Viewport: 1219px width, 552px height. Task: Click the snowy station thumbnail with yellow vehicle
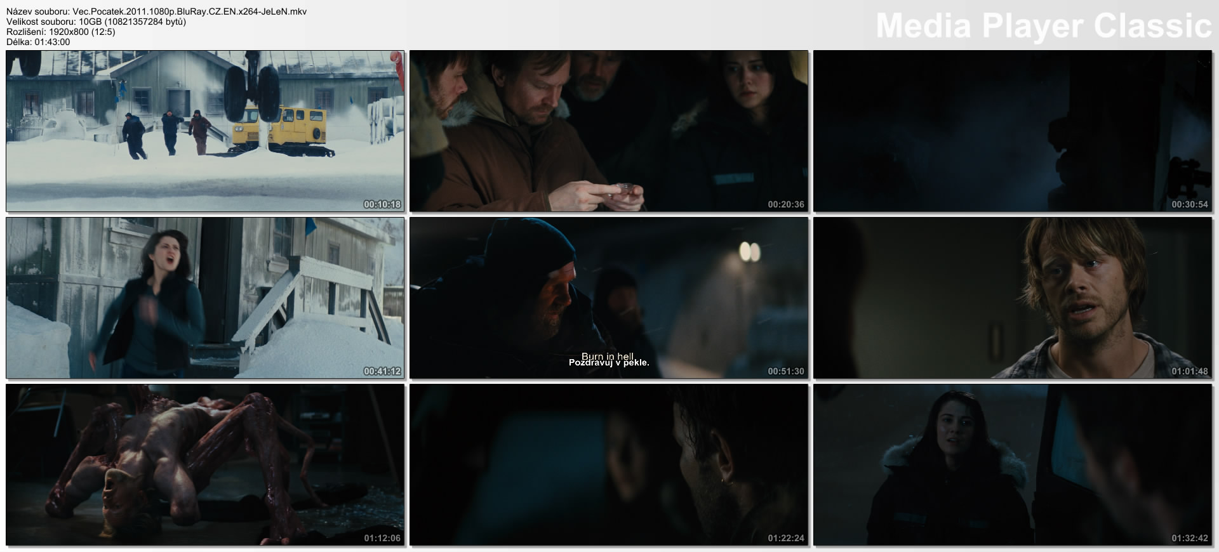coord(205,131)
